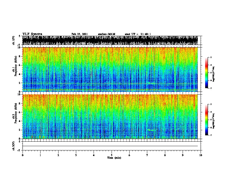Click the "VLF Spectra" title text
The height and width of the screenshot is (174, 226).
tap(32, 34)
